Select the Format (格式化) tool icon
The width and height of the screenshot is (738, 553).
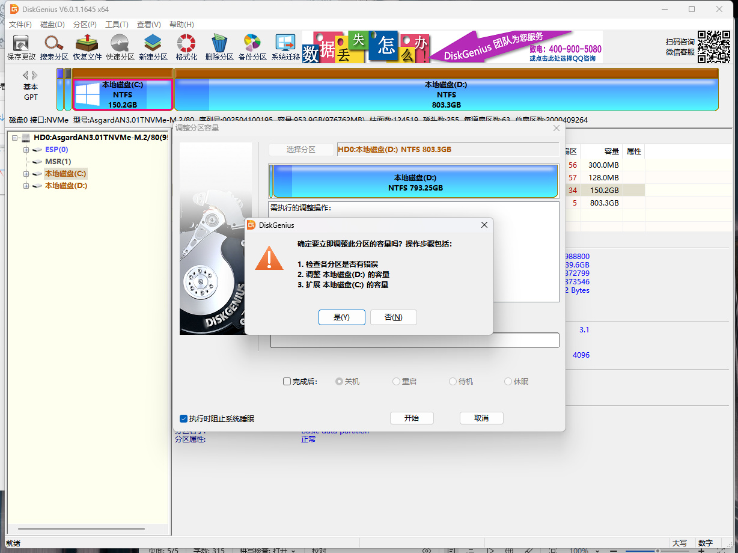pyautogui.click(x=186, y=47)
